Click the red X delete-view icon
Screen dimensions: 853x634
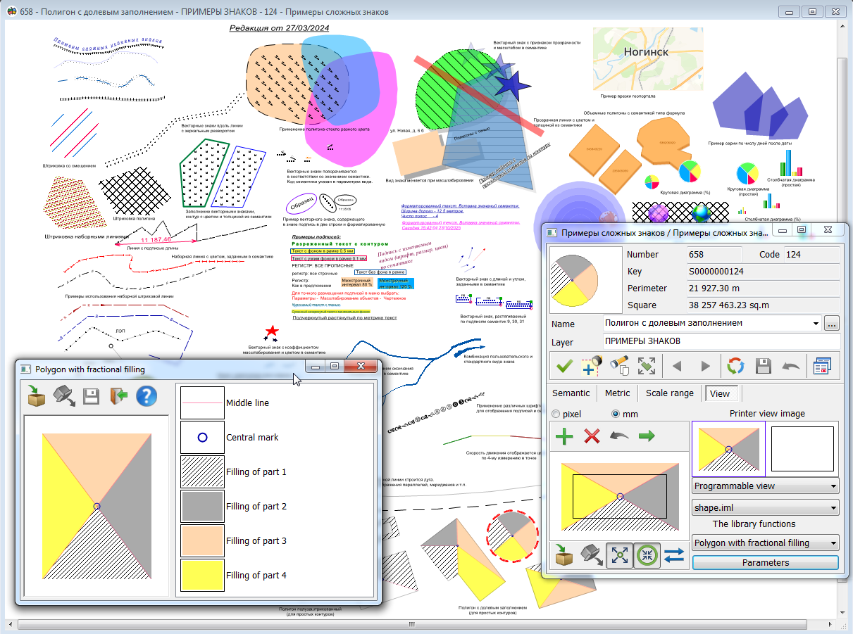tap(592, 436)
